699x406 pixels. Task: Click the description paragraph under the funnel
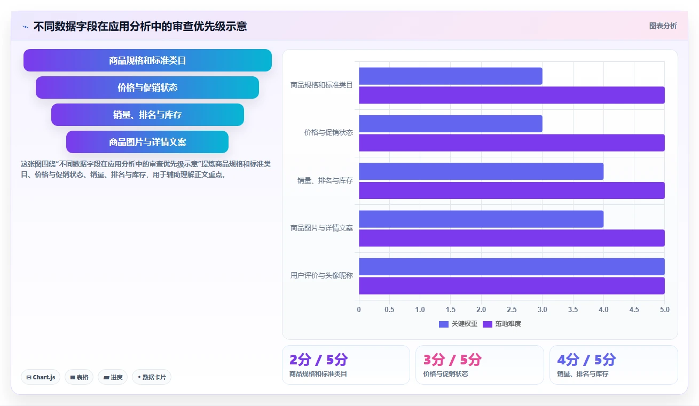pyautogui.click(x=146, y=169)
